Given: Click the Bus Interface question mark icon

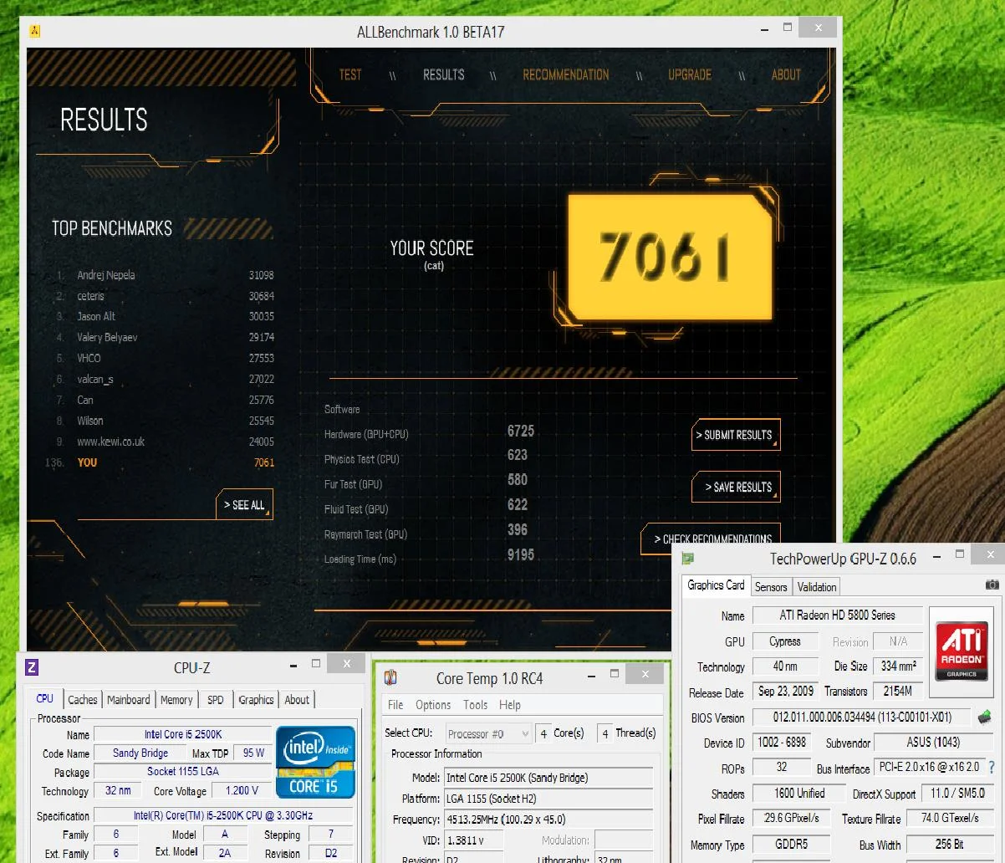Looking at the screenshot, I should click(992, 767).
